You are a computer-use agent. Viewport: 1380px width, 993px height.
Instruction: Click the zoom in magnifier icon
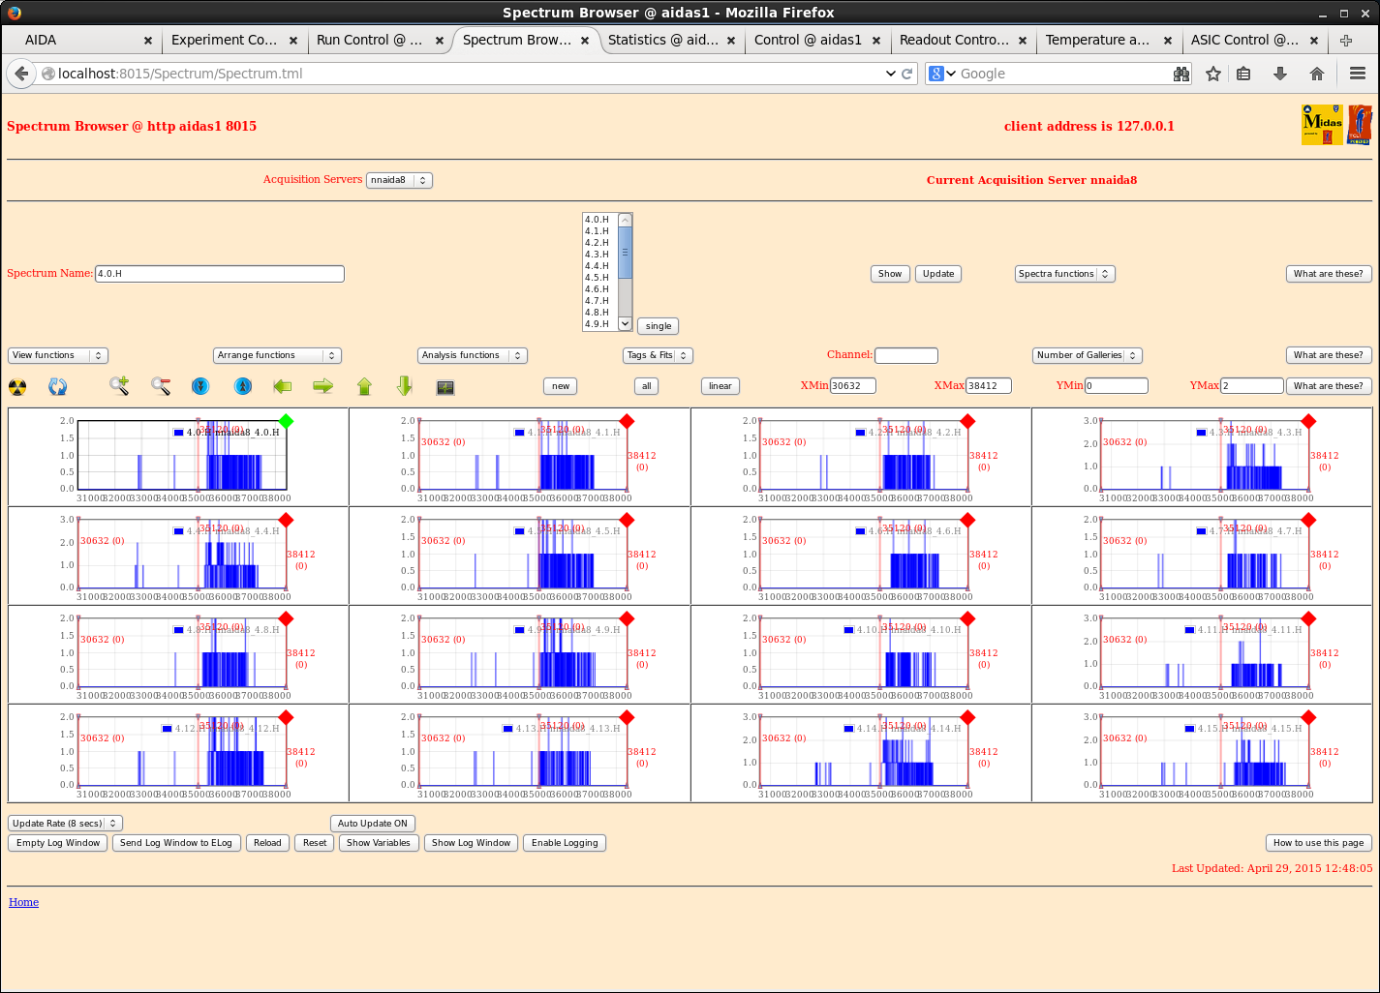(119, 386)
